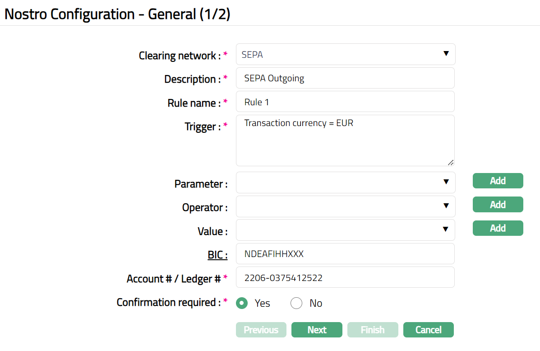Focus the Trigger text area
Image resolution: width=540 pixels, height=351 pixels.
click(345, 140)
